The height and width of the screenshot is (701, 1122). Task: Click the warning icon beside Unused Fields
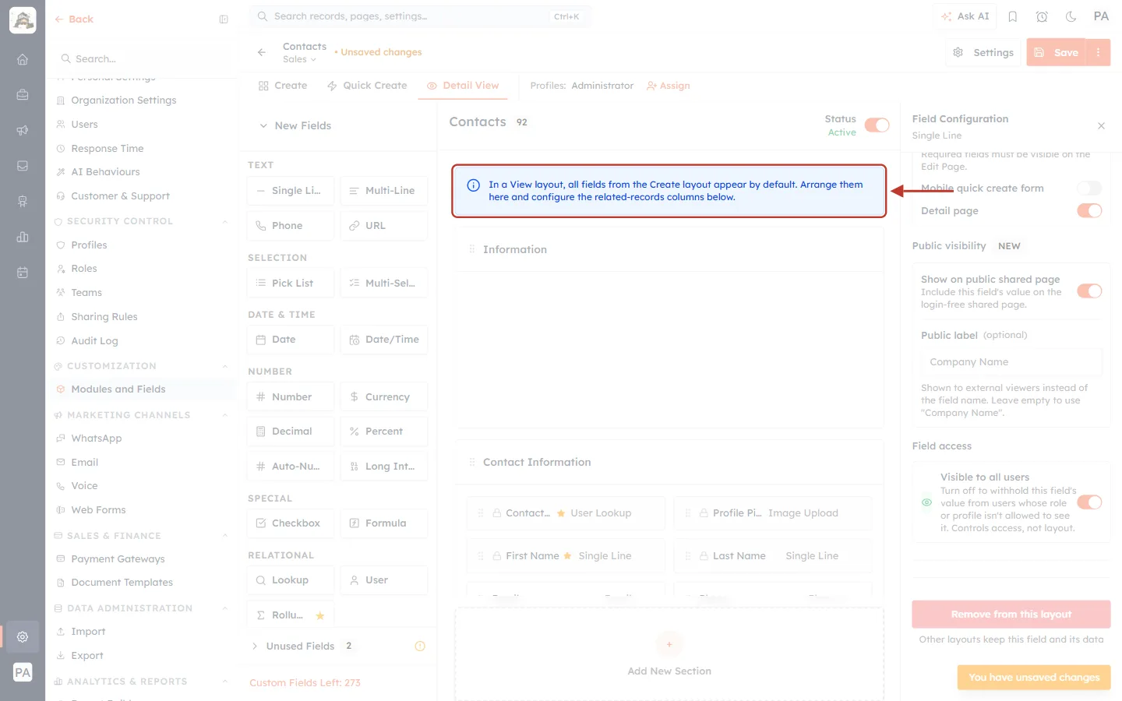(x=420, y=646)
